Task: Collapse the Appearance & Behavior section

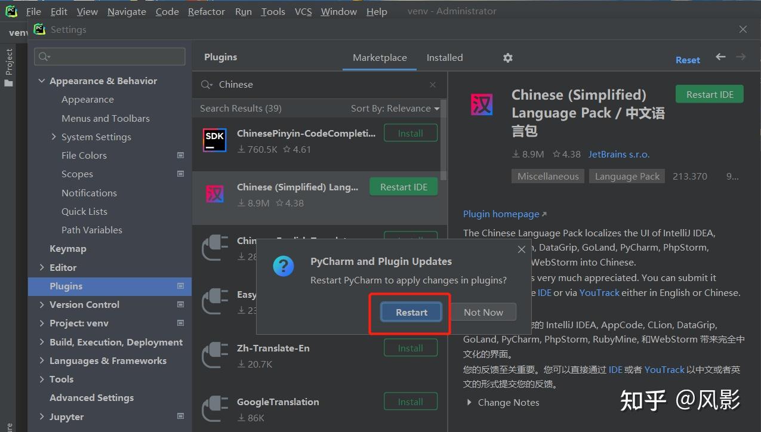Action: click(42, 81)
